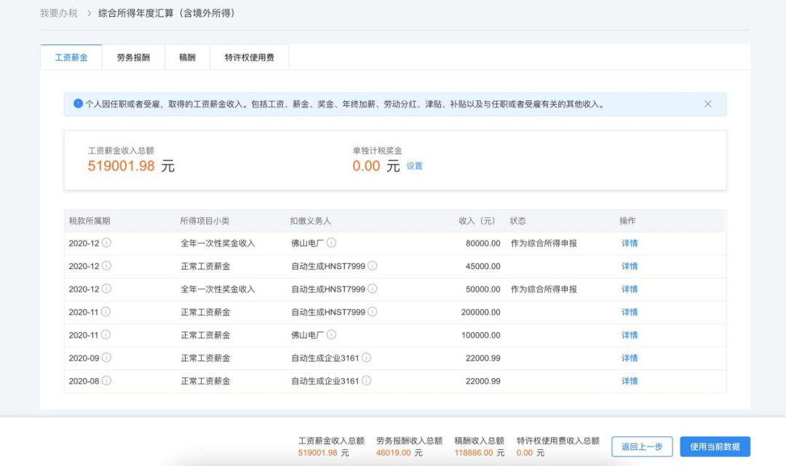
Task: Click the blue info icon in the notice banner
Action: [x=78, y=104]
